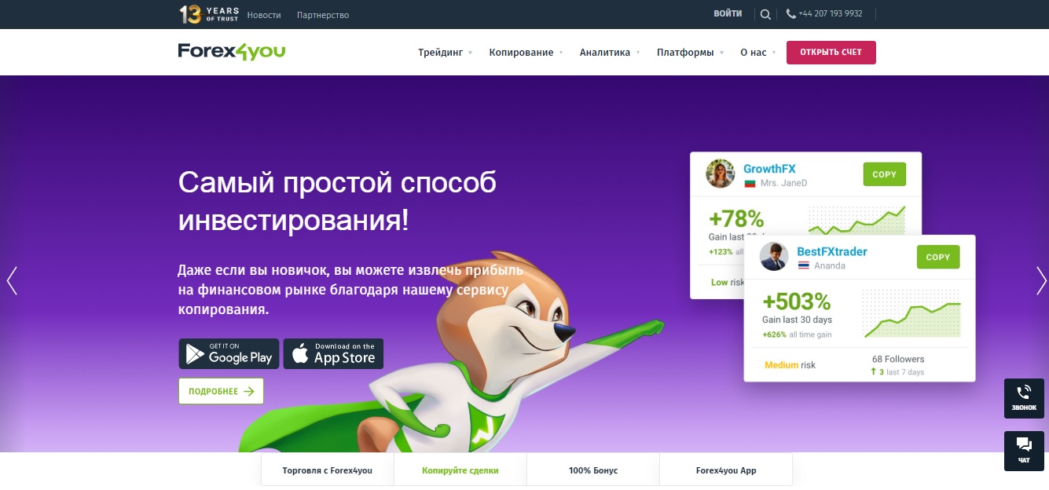
Task: Click the Forex4you logo
Action: tap(232, 52)
